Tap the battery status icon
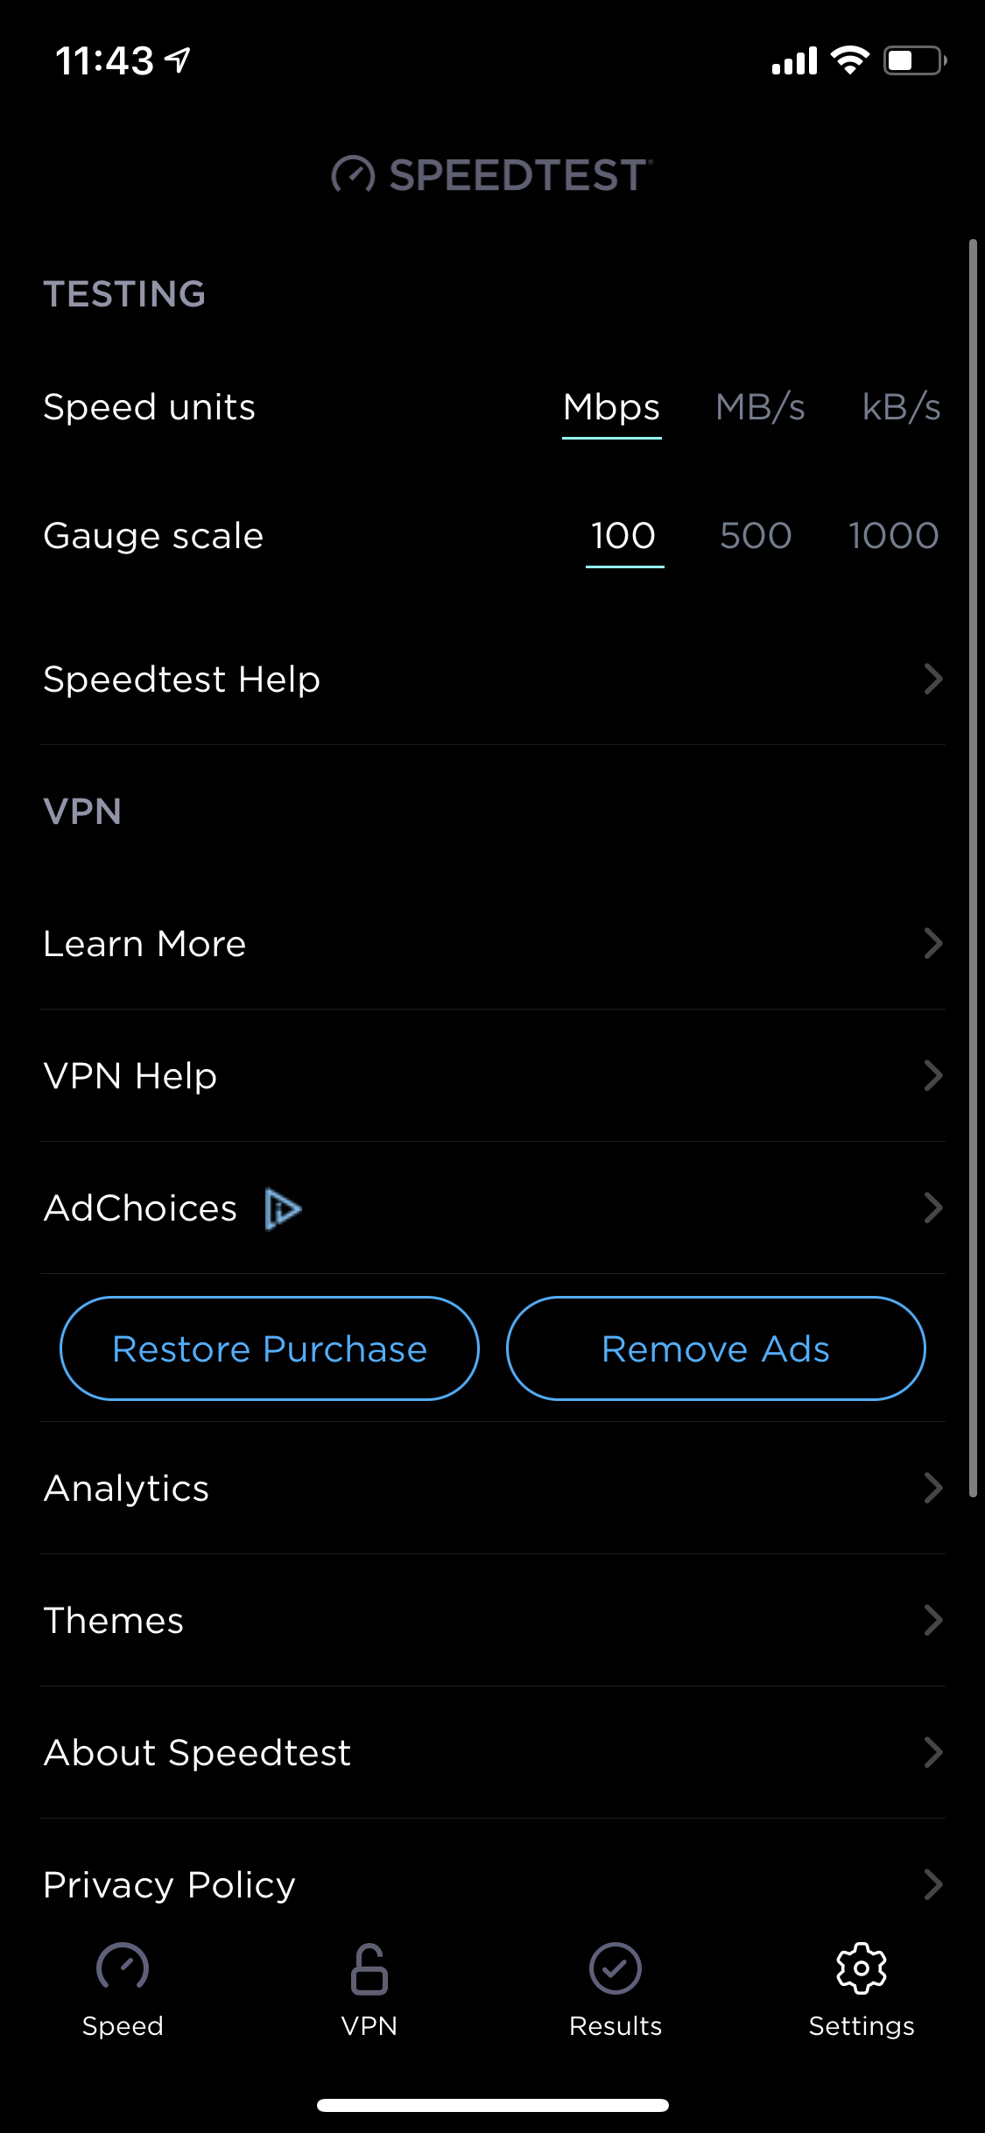 [x=914, y=60]
